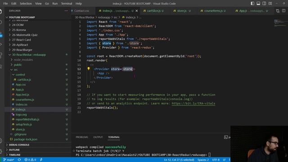The width and height of the screenshot is (288, 162).
Task: Click the main branch indicator in status bar
Action: pos(9,160)
